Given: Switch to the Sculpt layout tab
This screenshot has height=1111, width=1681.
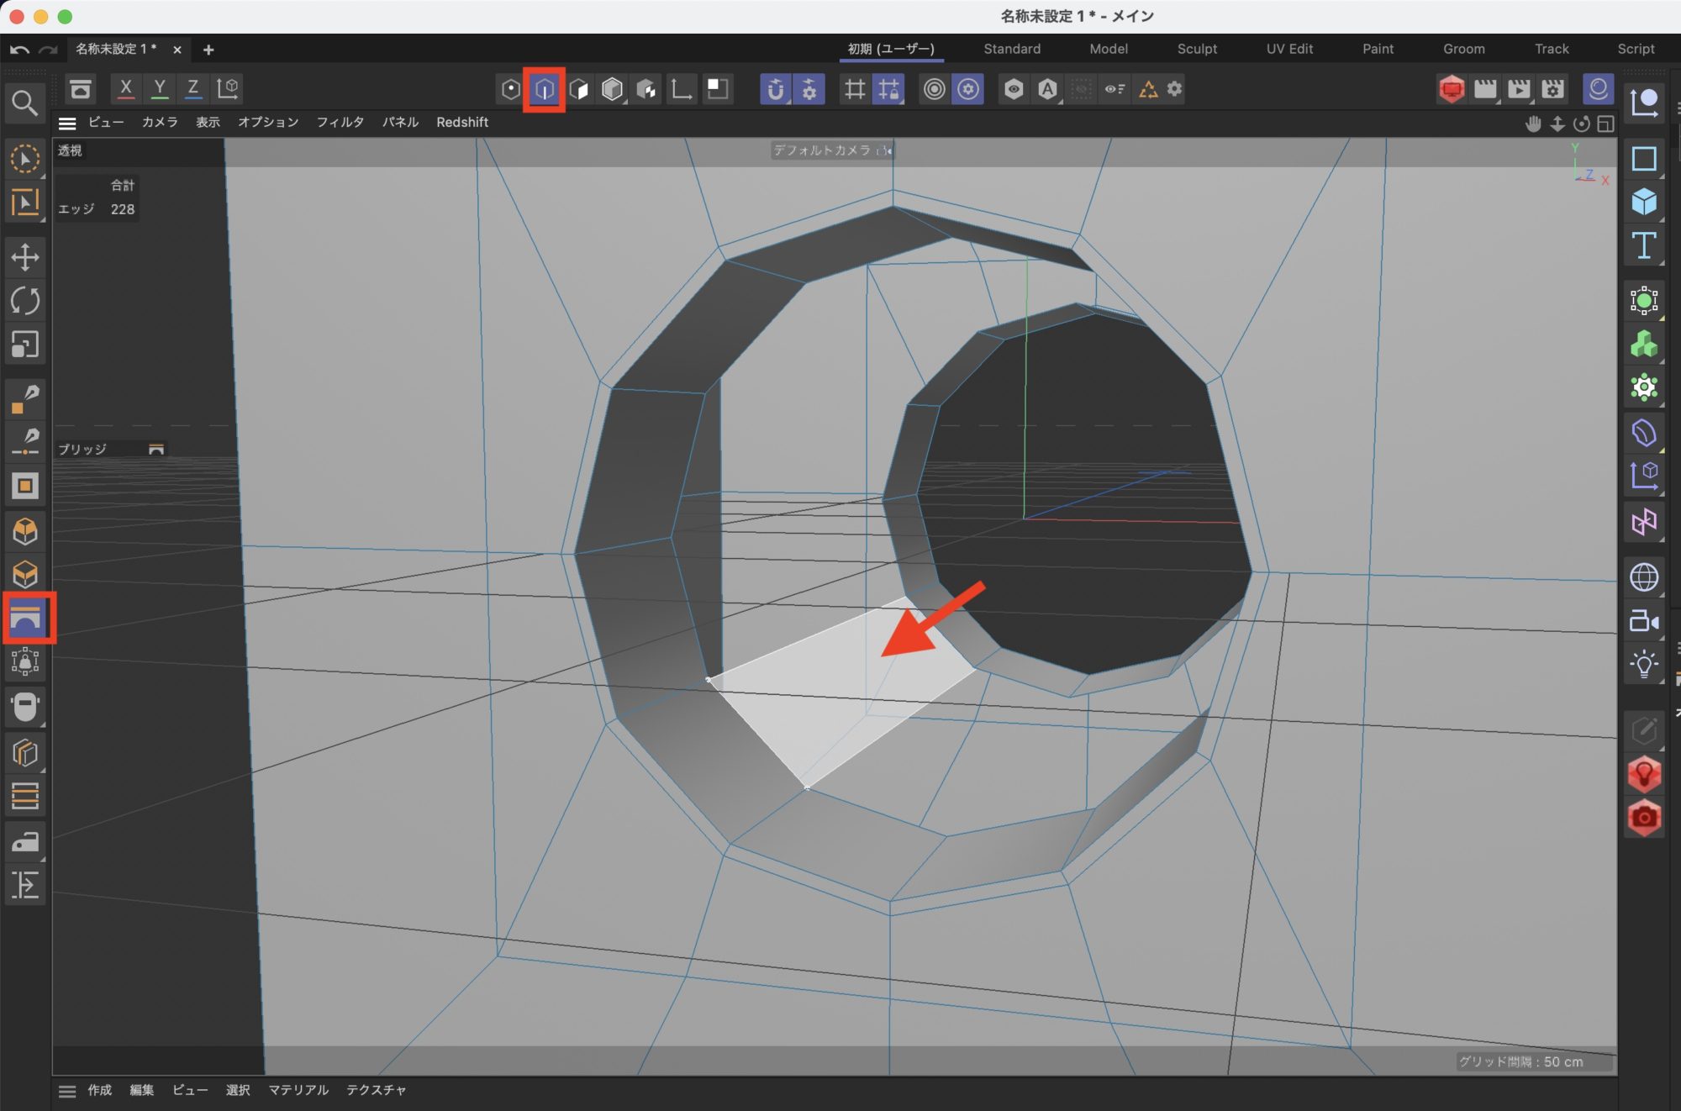Looking at the screenshot, I should tap(1196, 49).
